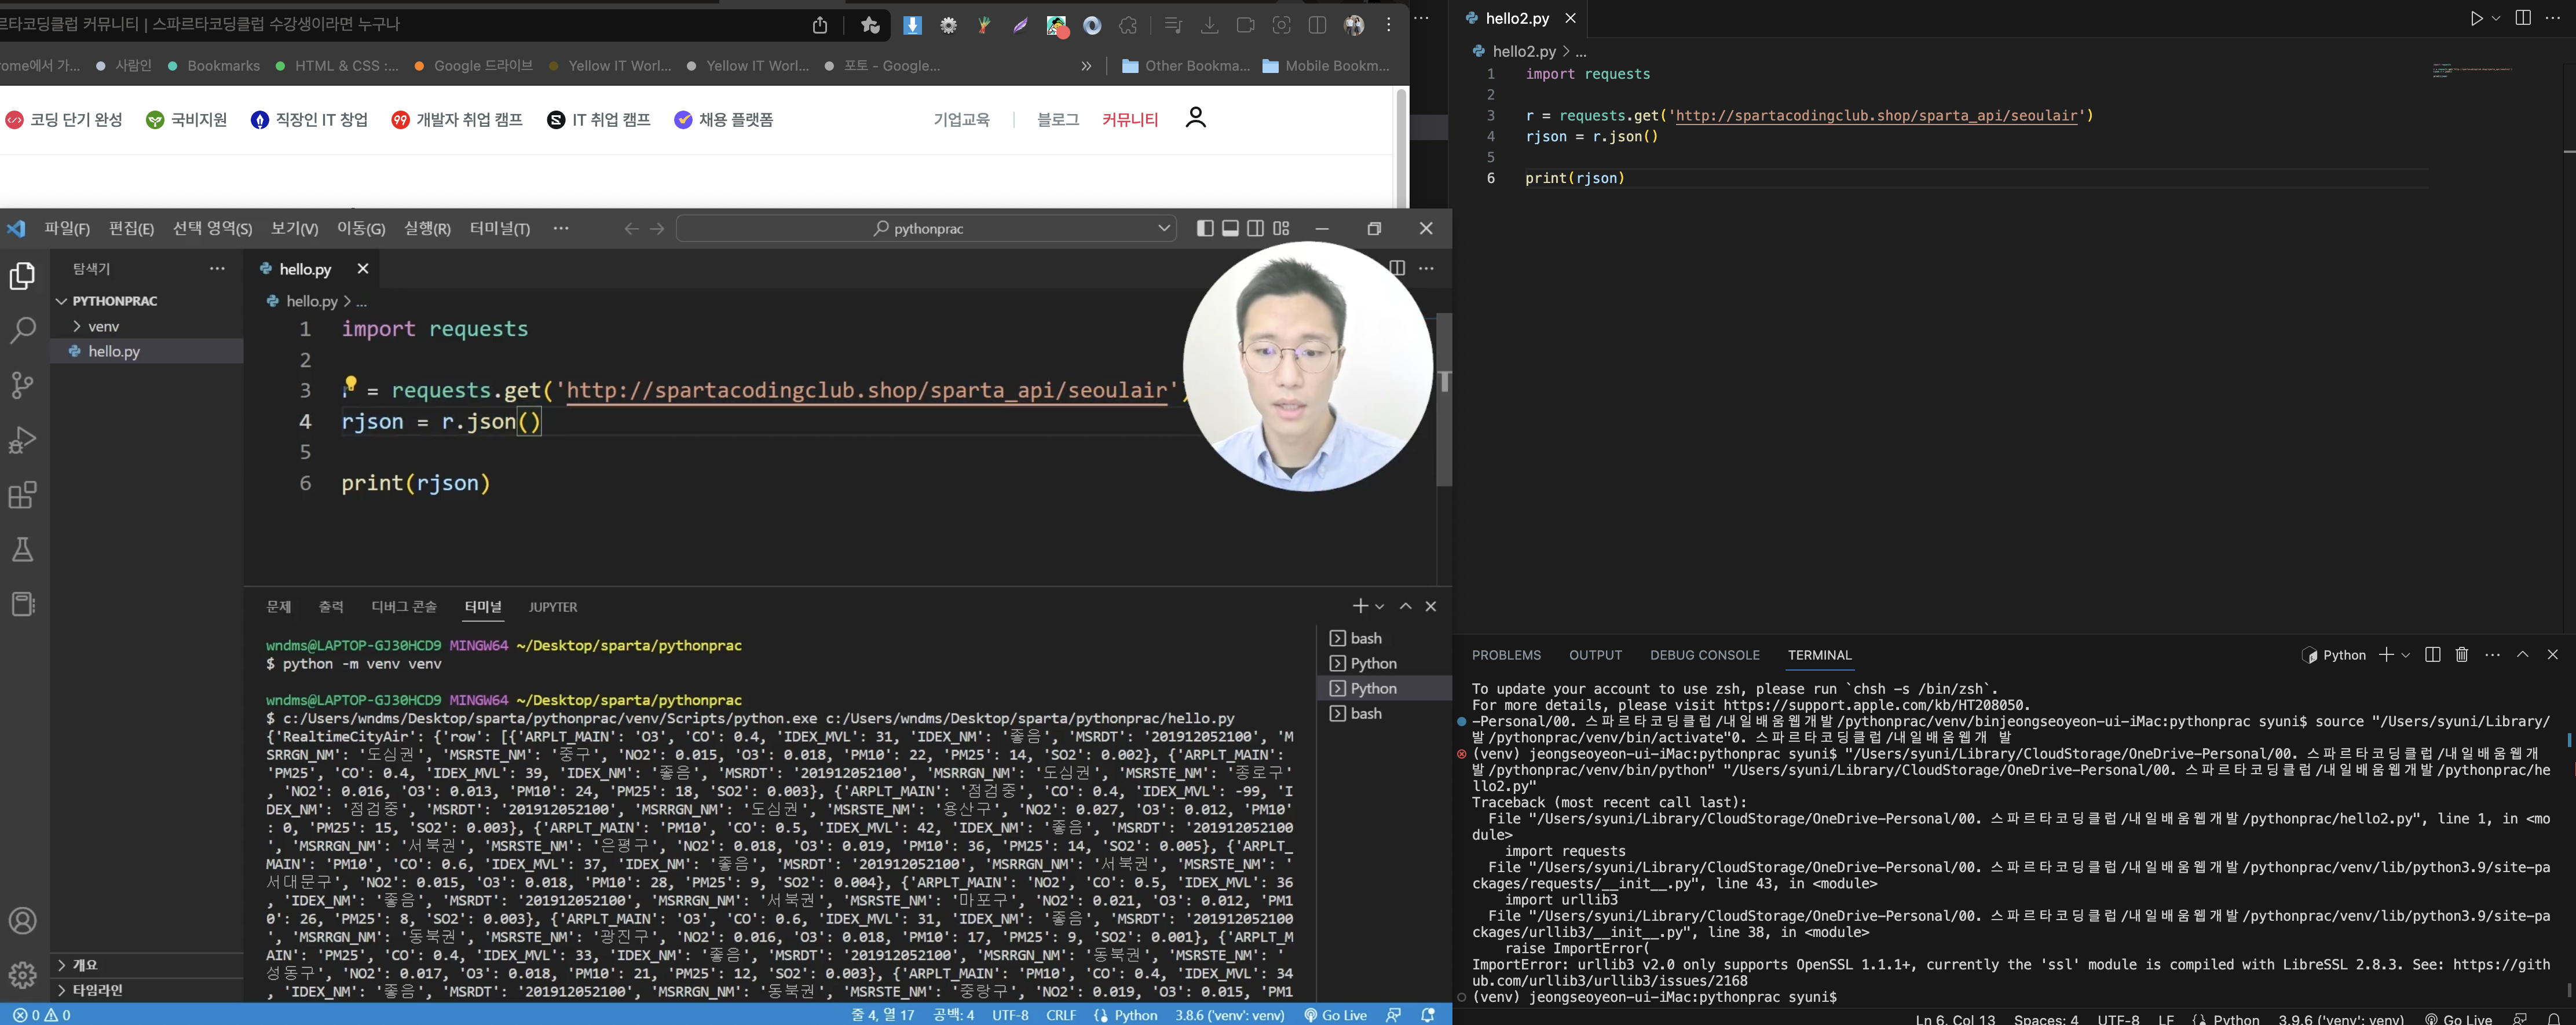Screen dimensions: 2576x1025
Task: Open the 국비지원 link on the Sparta site
Action: (187, 120)
